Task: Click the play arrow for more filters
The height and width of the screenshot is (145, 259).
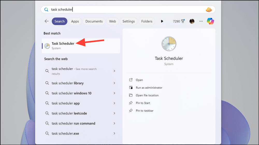Action: (162, 21)
